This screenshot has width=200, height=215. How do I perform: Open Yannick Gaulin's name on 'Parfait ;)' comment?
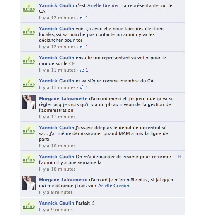tap(56, 203)
